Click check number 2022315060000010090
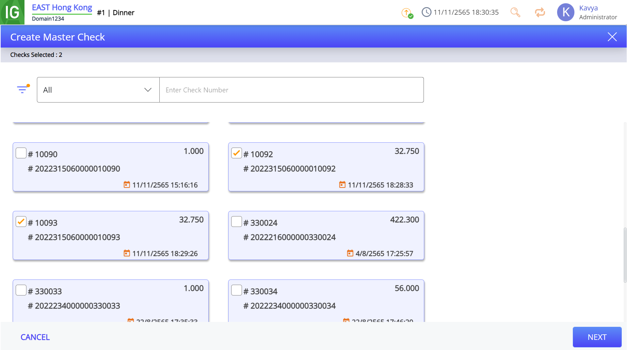The image size is (627, 350). point(74,169)
